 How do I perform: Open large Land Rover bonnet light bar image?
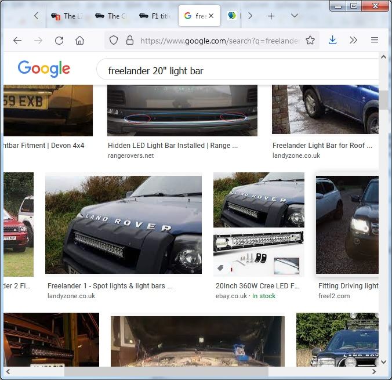tap(124, 225)
